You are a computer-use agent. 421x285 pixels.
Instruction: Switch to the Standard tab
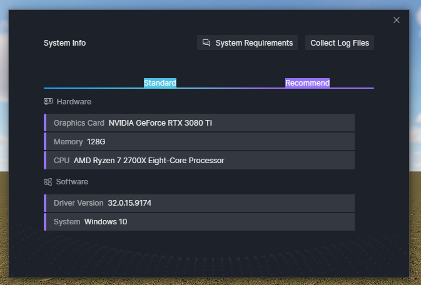(160, 82)
